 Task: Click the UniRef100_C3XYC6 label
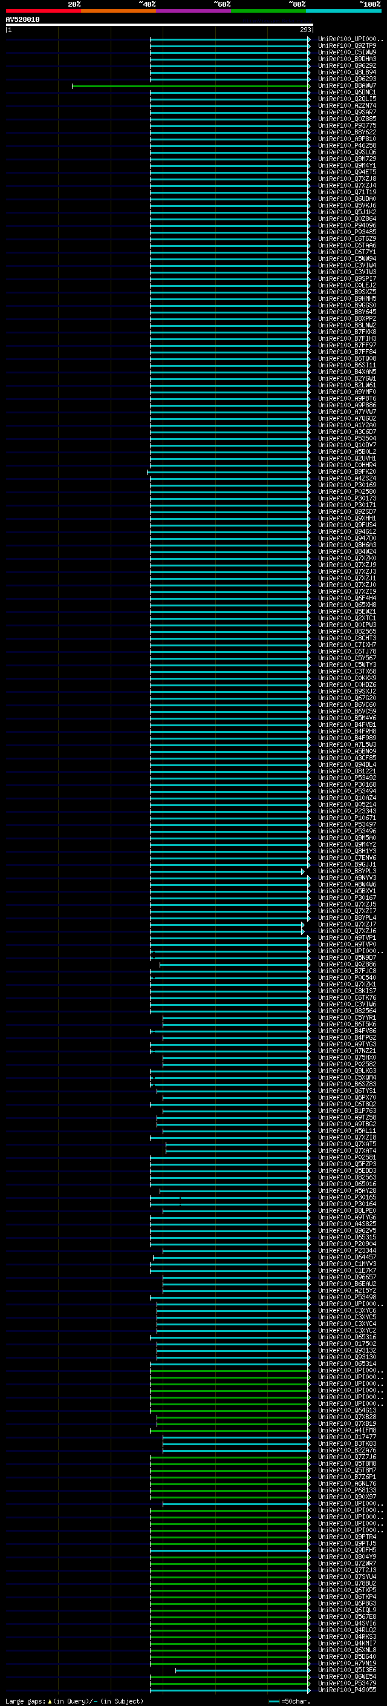347,1311
